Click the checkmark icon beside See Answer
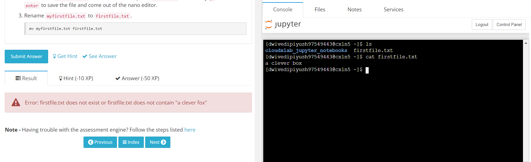 [x=85, y=56]
